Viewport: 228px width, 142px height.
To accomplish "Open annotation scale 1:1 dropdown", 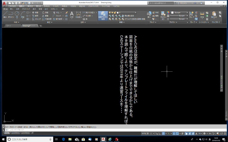I will point(200,133).
